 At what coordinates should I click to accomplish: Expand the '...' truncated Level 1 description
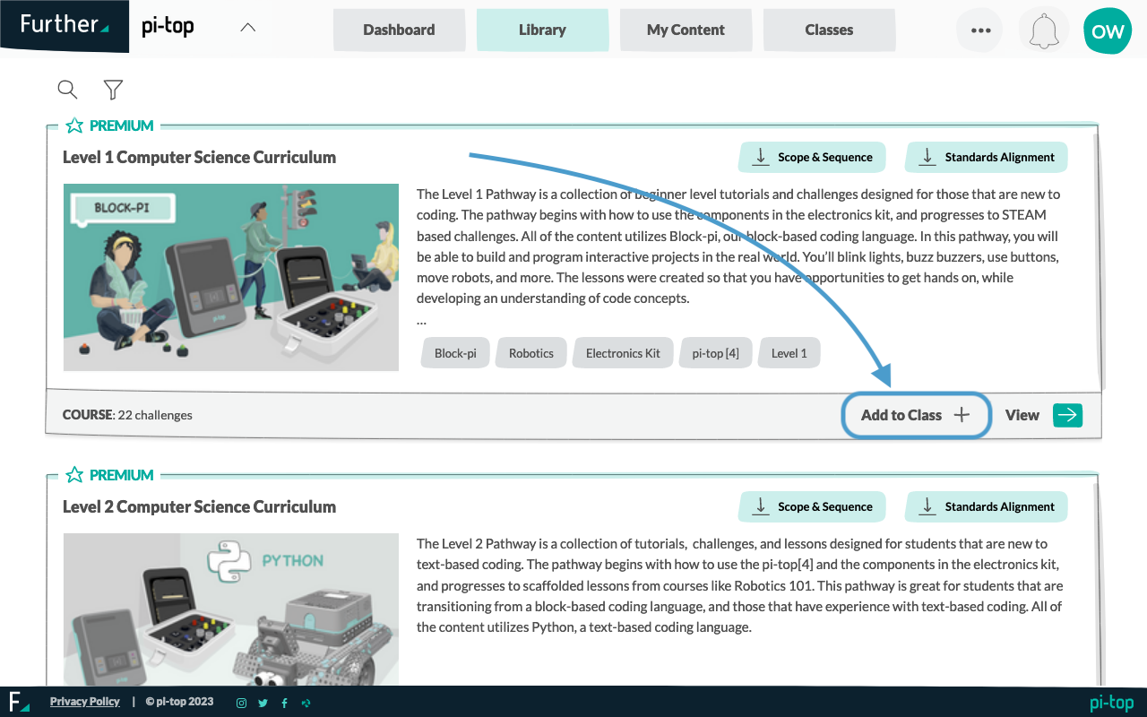[x=421, y=320]
